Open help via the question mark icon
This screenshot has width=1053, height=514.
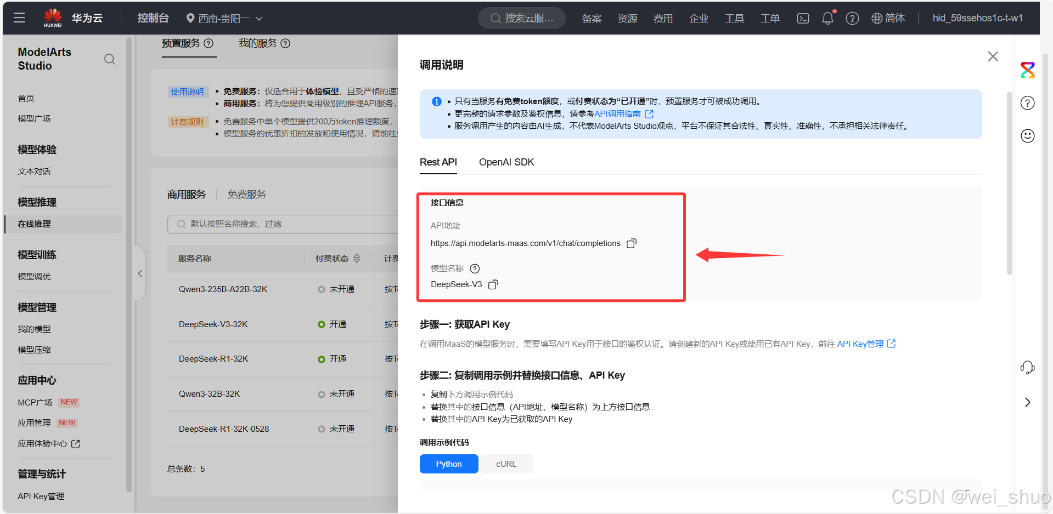tap(852, 18)
